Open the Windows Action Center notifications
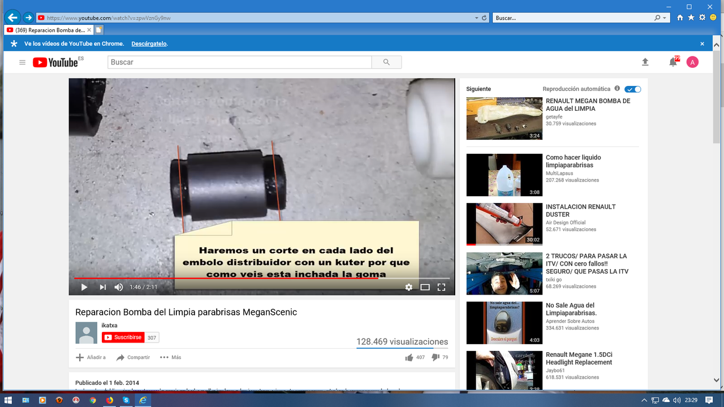The width and height of the screenshot is (724, 407). [x=709, y=400]
